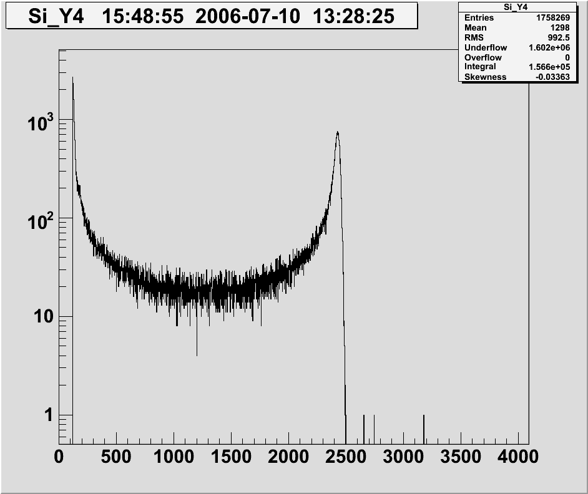588x494 pixels.
Task: Click the x-axis label 0 at origin
Action: tap(59, 457)
